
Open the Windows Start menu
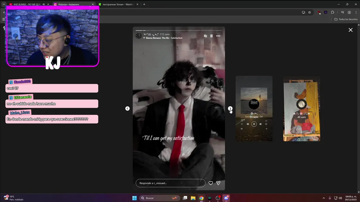[134, 198]
